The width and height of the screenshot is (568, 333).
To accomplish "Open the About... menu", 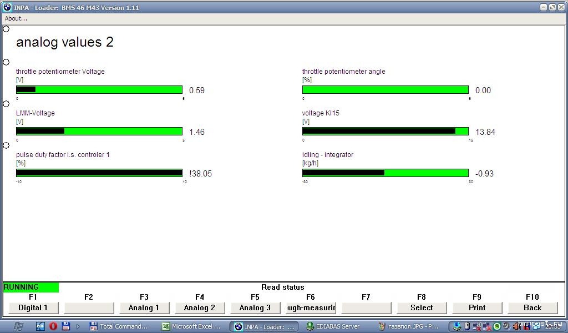I will 16,18.
